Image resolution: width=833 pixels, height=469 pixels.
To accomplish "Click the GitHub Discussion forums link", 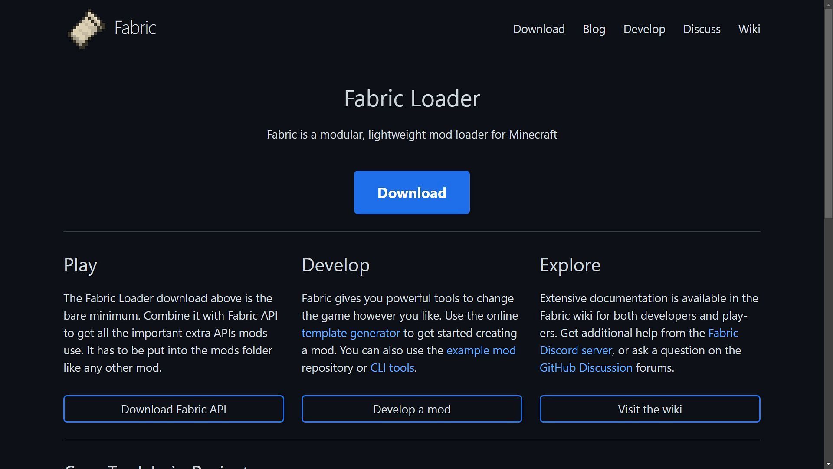I will point(586,367).
